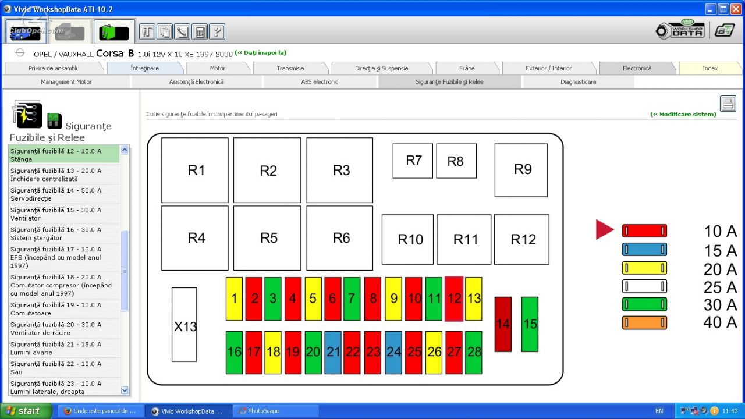The width and height of the screenshot is (745, 419).
Task: Click the red 10 A legend fuse
Action: click(644, 230)
